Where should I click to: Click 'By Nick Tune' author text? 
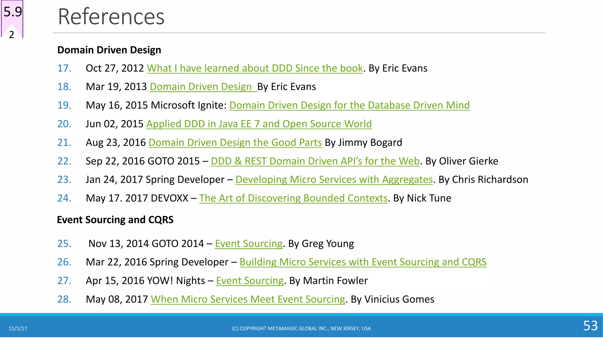pos(422,198)
